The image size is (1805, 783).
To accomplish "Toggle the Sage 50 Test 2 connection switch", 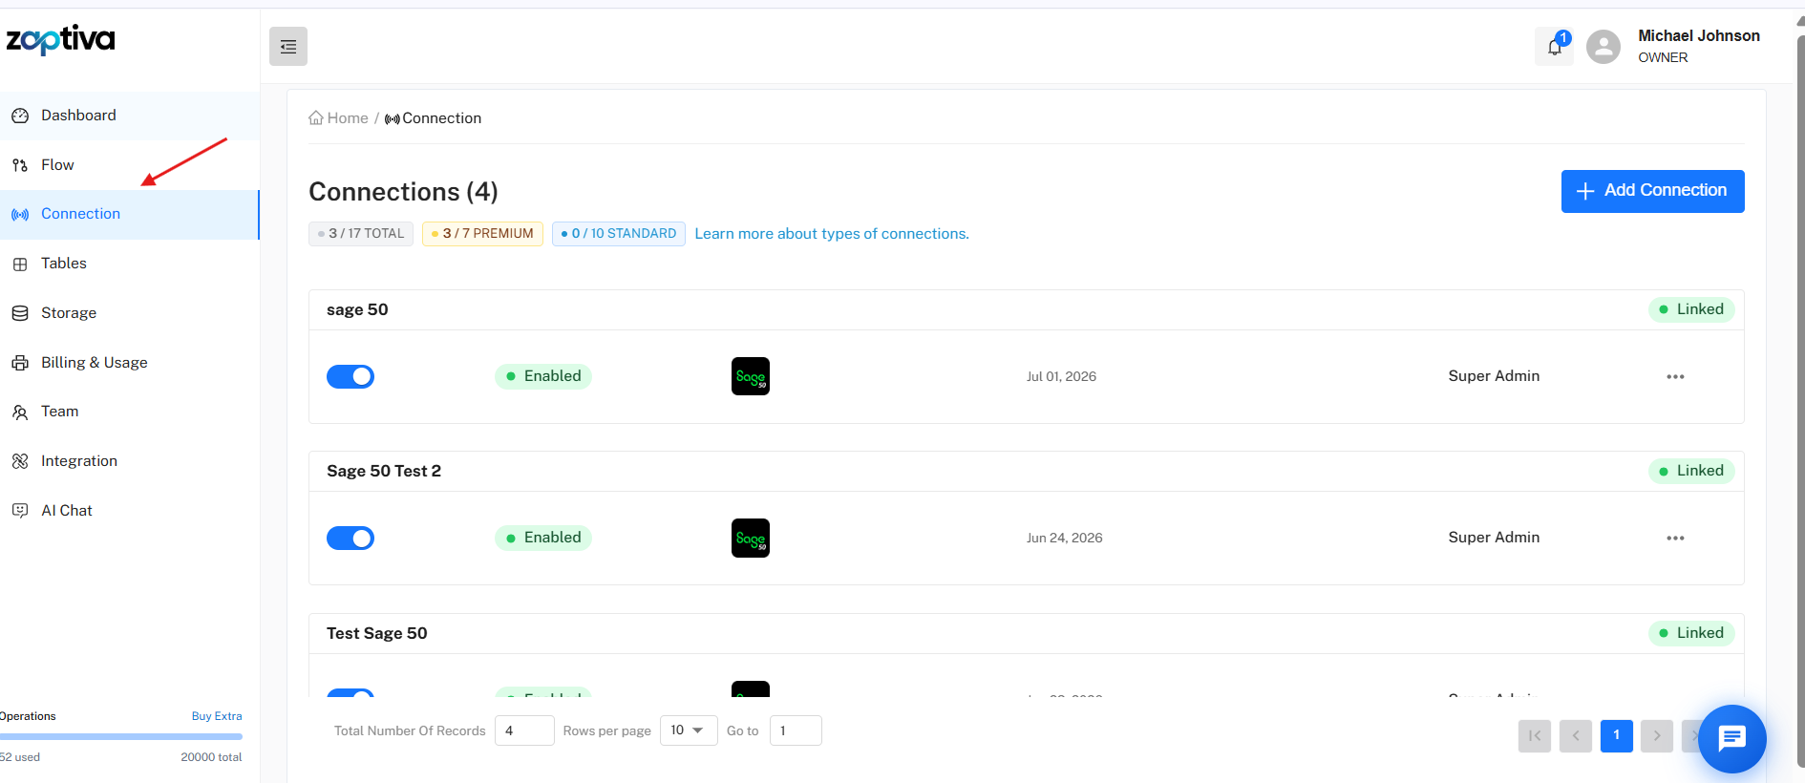I will [350, 538].
